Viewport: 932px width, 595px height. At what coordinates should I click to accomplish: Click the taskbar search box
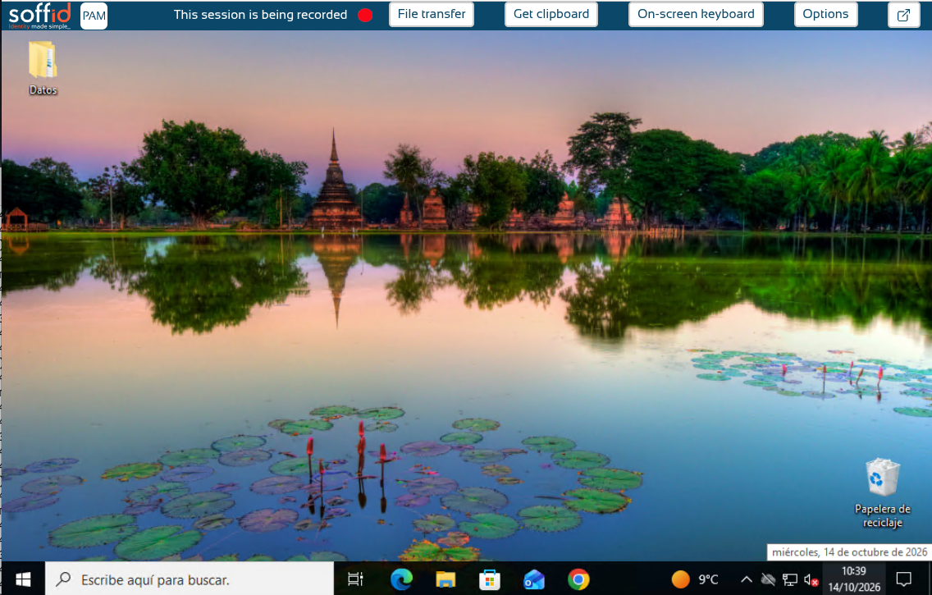pos(190,579)
